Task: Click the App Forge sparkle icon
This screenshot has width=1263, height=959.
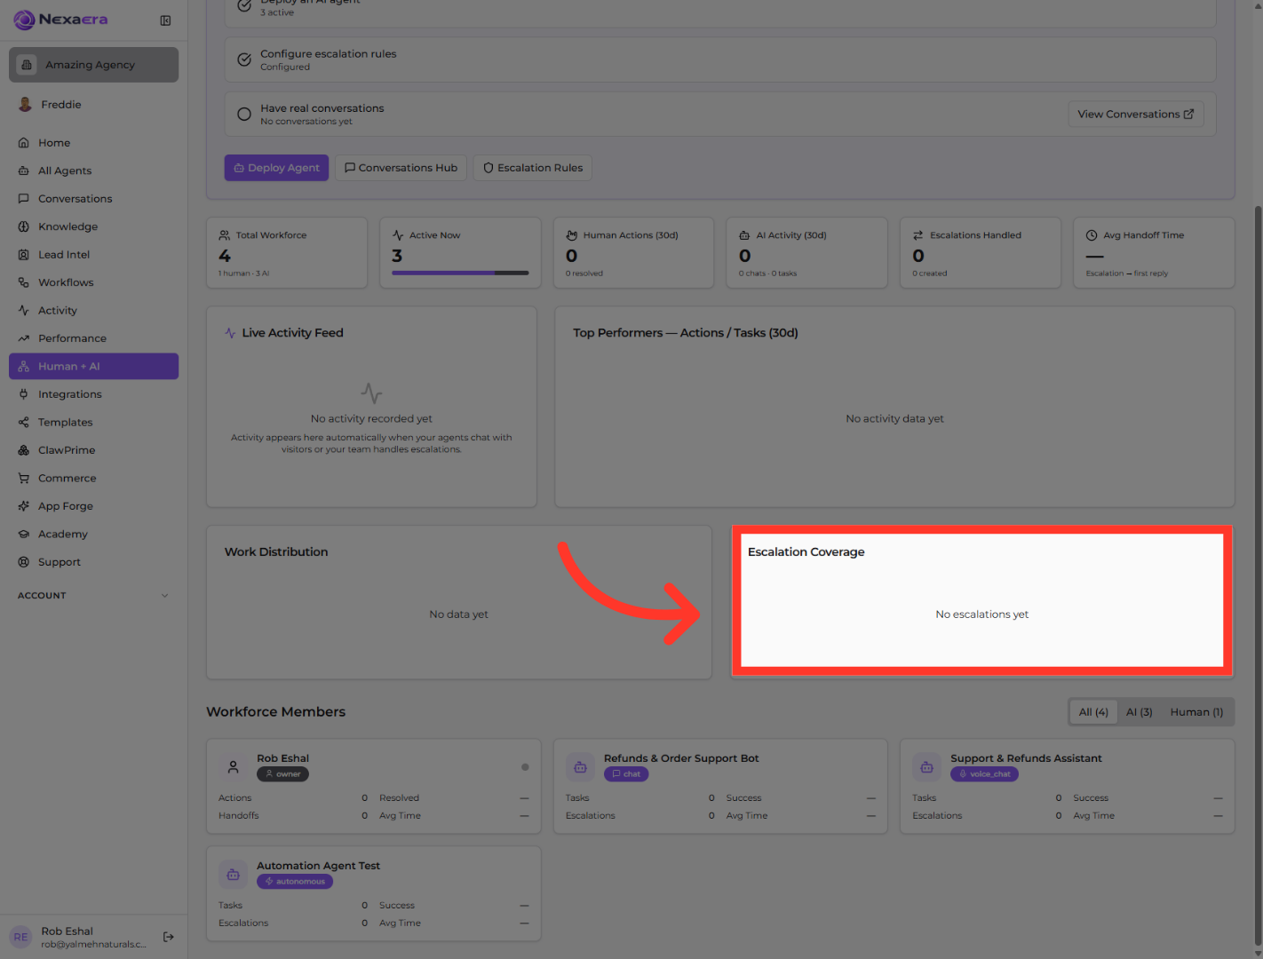Action: click(24, 506)
